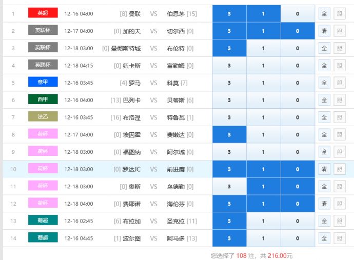Mark 曼彻斯特城 vs 布伦特 as banker with 胆
This screenshot has width=354, height=260.
[x=339, y=49]
